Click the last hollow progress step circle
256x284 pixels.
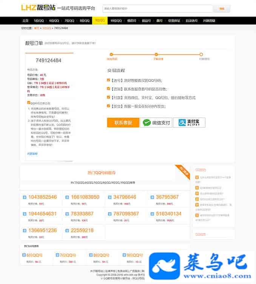201,54
